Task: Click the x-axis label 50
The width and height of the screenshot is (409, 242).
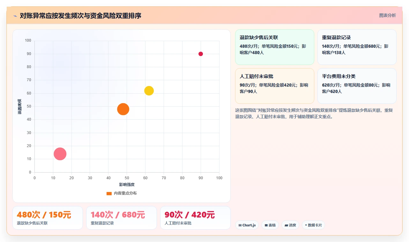Action: [x=127, y=178]
